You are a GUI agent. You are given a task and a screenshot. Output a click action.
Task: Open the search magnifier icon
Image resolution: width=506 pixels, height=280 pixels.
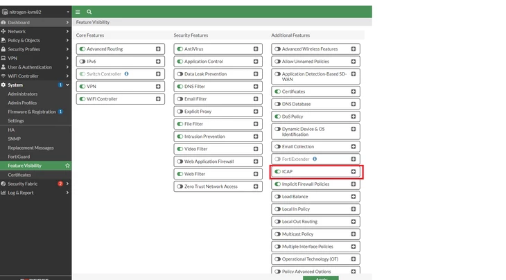pyautogui.click(x=89, y=12)
